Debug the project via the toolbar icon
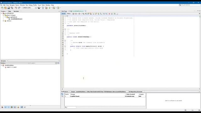201x113 pixels. [54, 8]
